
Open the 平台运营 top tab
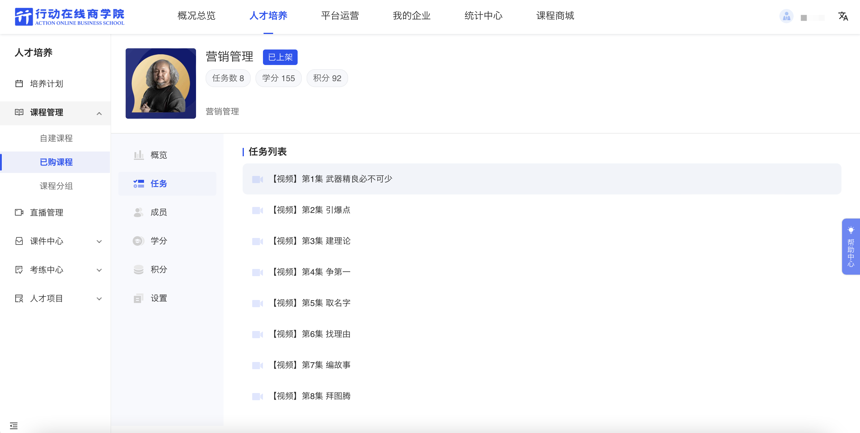click(x=340, y=16)
